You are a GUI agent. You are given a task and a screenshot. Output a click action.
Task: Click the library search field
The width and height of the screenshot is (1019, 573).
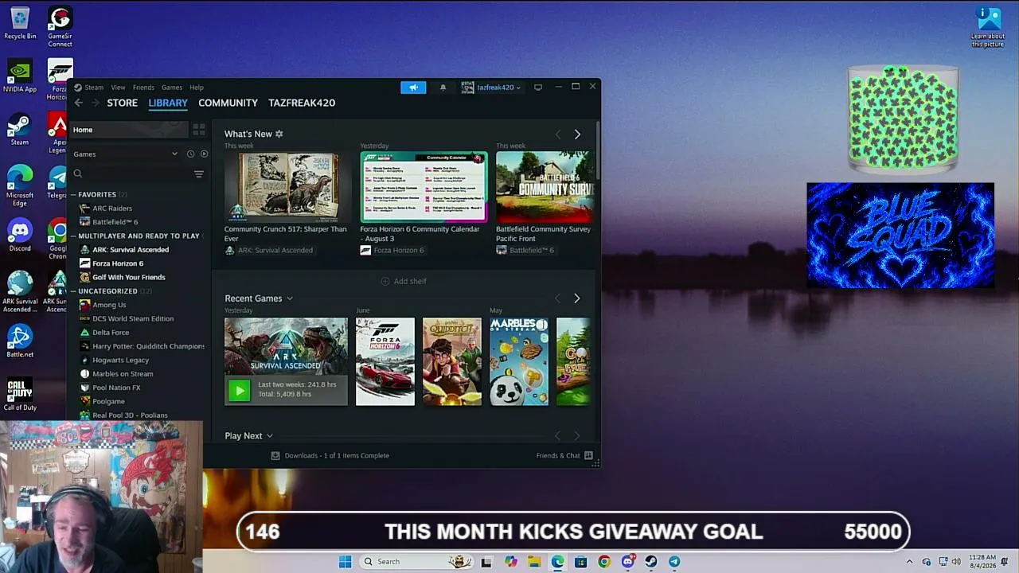pos(131,173)
